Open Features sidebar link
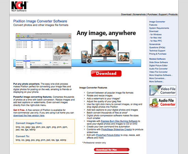 [x=153, y=25]
